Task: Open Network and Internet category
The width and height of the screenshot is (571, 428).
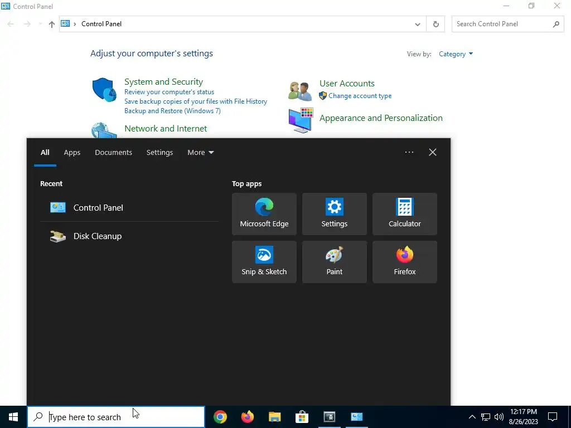Action: pos(166,129)
